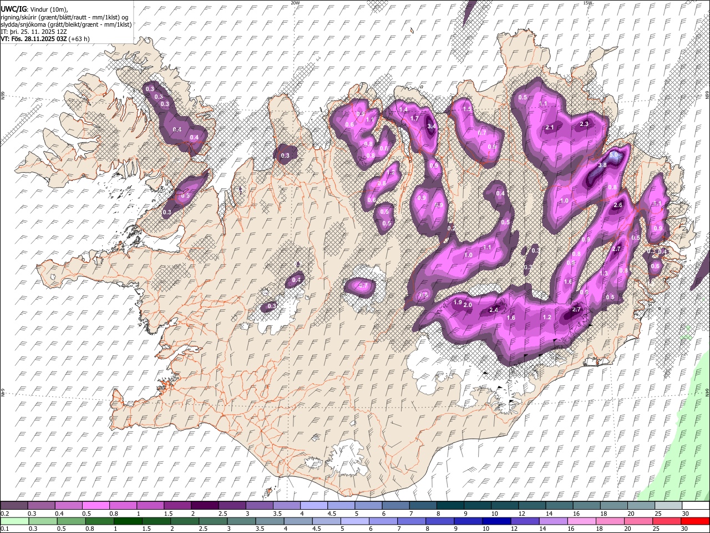Click the 1.3 snowfall value on map

[603, 274]
